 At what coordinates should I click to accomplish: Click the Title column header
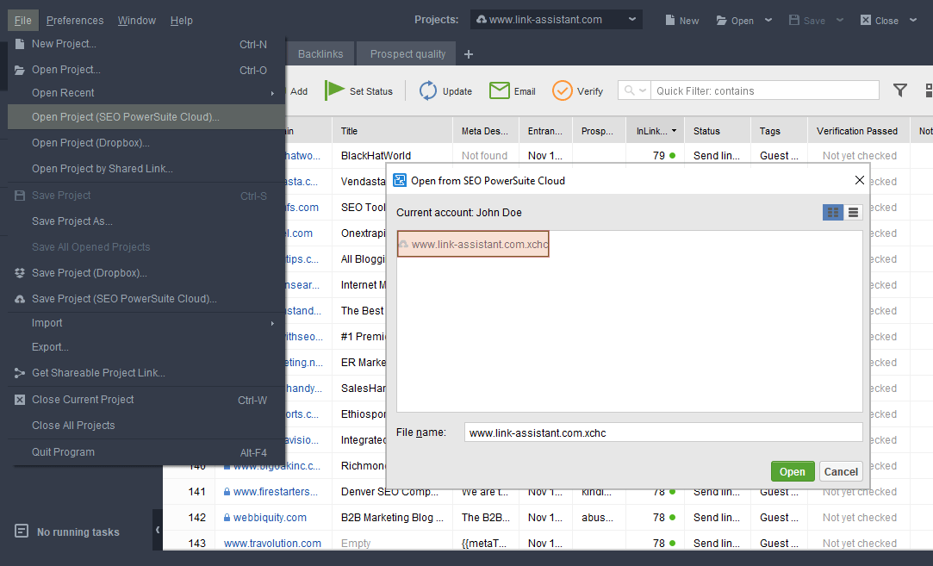[x=391, y=131]
